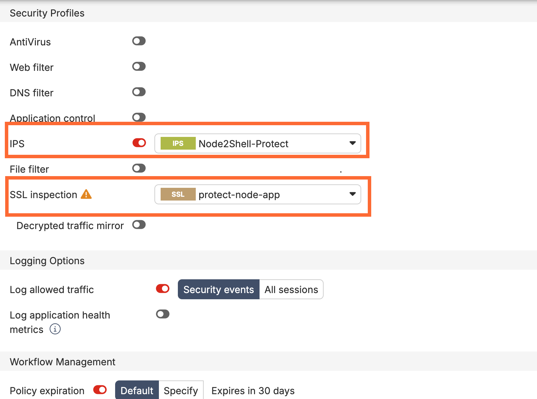
Task: Disable the IPS toggle
Action: [139, 143]
